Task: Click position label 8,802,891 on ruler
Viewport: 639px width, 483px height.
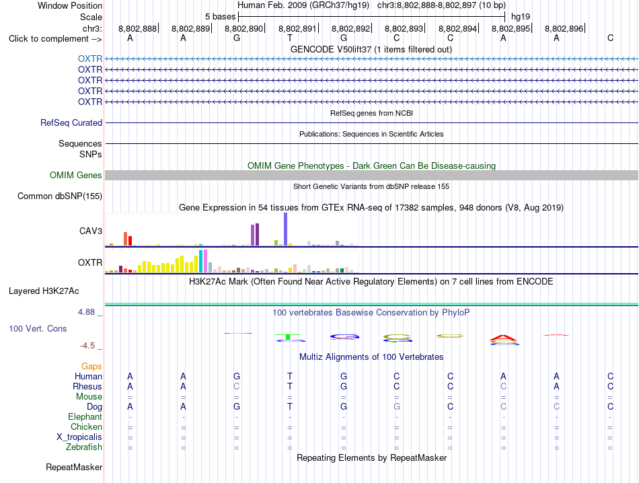Action: 297,28
